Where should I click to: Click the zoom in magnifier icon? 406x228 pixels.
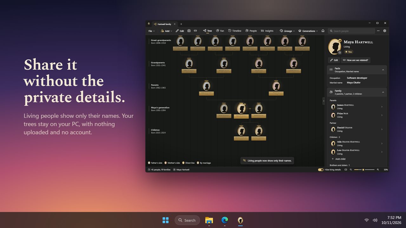378,170
